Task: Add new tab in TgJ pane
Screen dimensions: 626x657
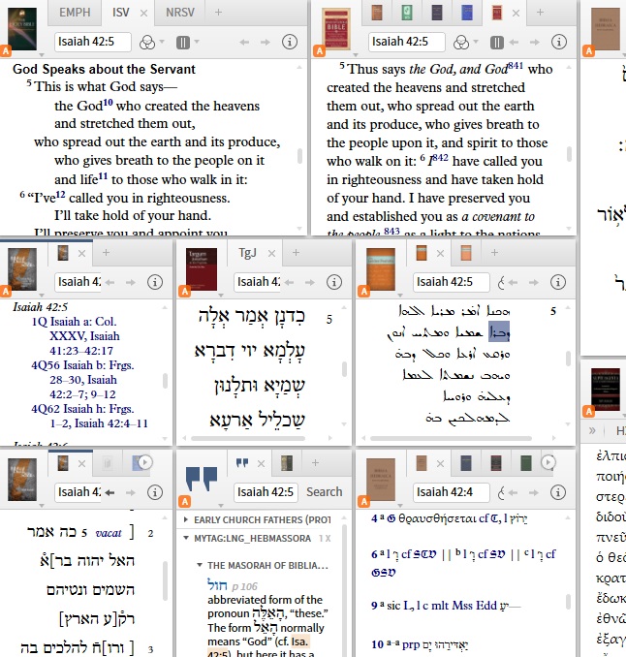Action: click(296, 253)
